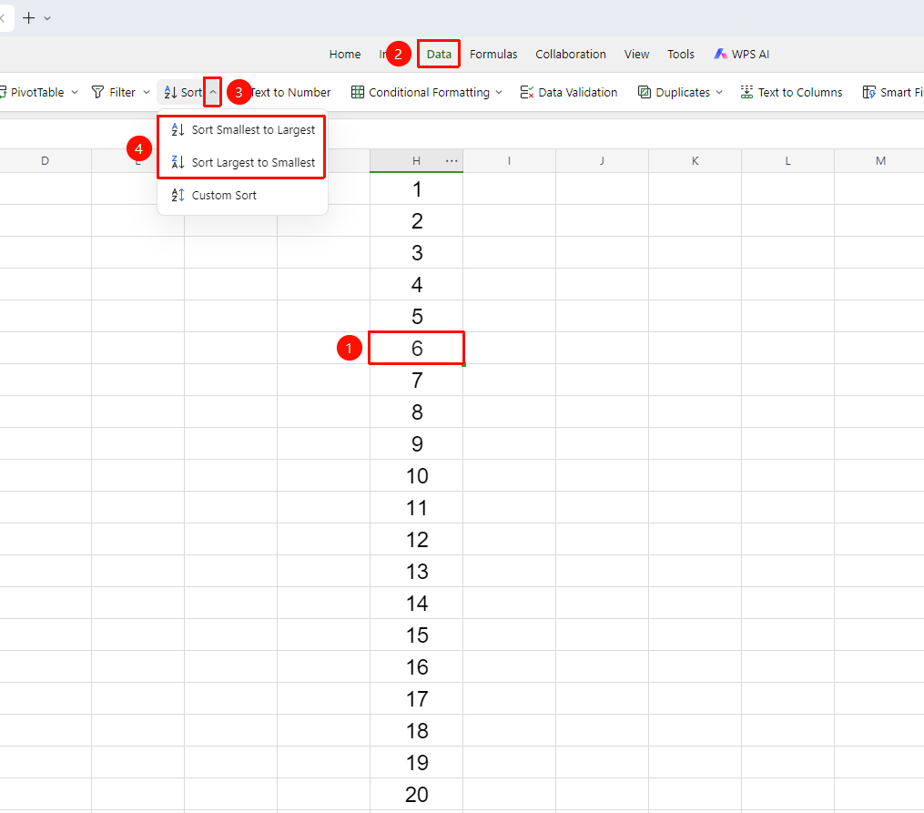The height and width of the screenshot is (813, 924).
Task: Select the cell containing 20
Action: click(x=417, y=794)
